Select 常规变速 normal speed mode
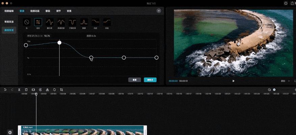Screen dimensions: 296x135 [9, 22]
